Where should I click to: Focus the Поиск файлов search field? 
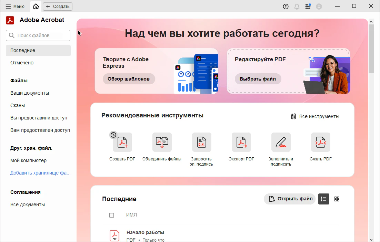click(x=38, y=35)
